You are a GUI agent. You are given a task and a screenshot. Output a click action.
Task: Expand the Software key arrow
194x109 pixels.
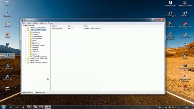point(28,52)
